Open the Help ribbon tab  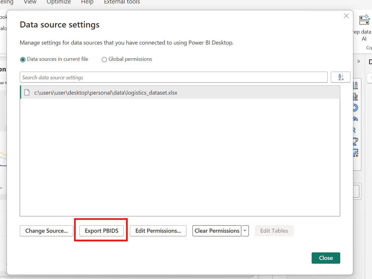pos(87,2)
